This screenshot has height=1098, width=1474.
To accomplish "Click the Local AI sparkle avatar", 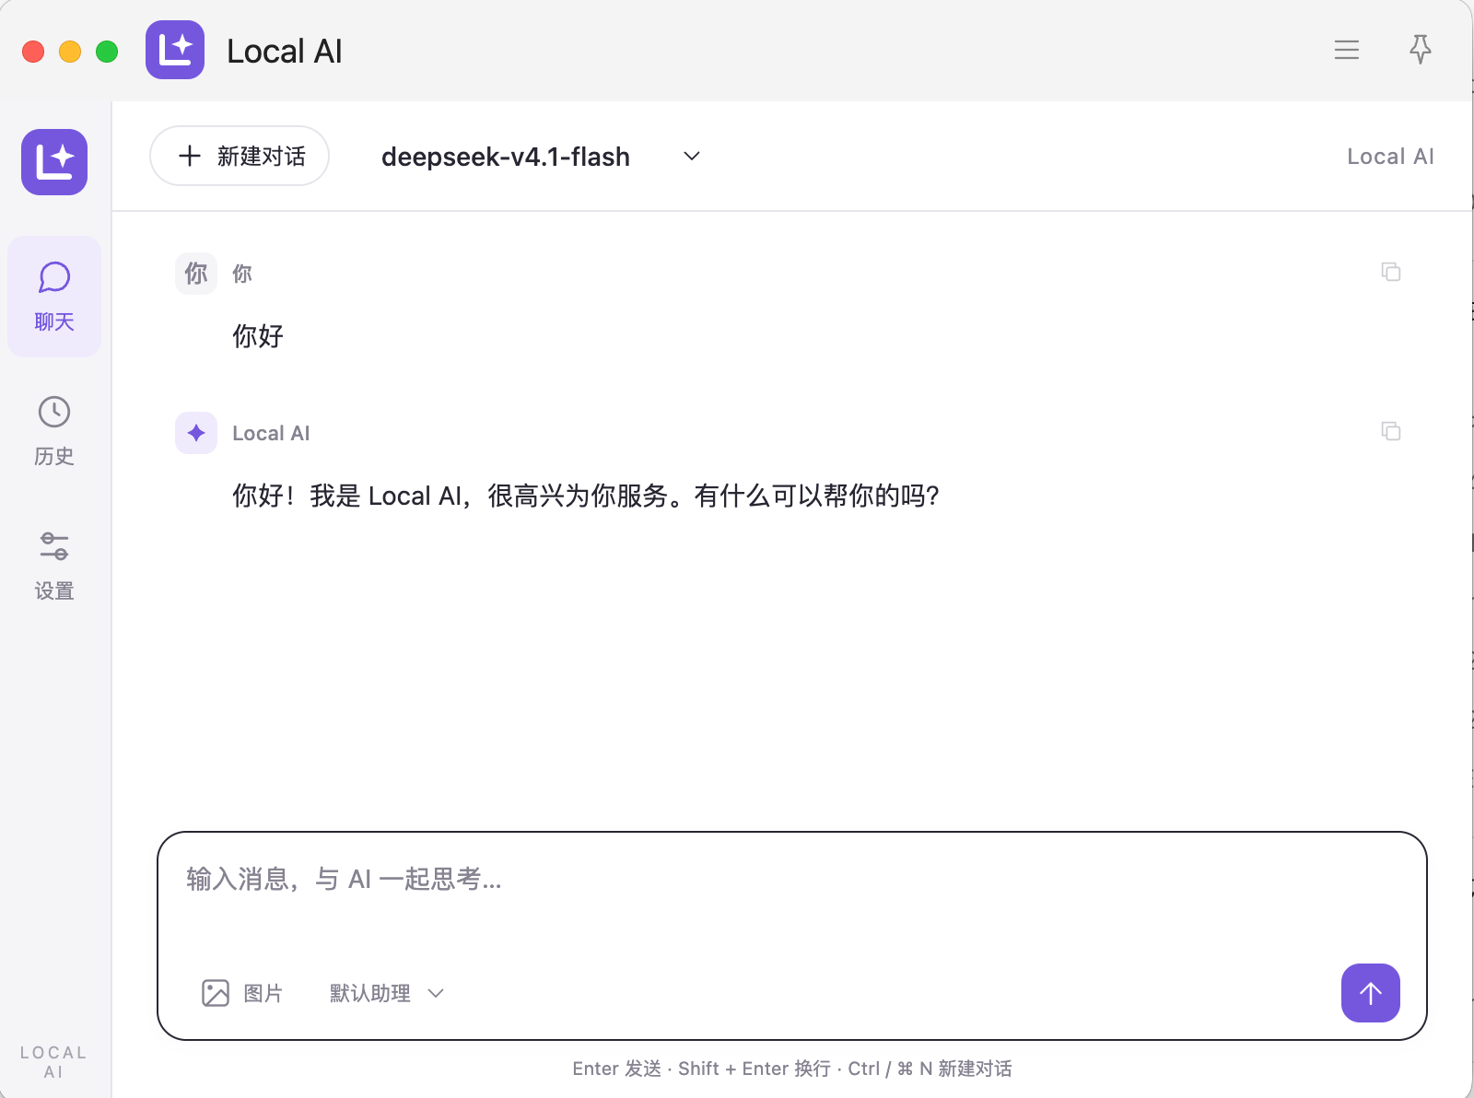I will tap(196, 433).
